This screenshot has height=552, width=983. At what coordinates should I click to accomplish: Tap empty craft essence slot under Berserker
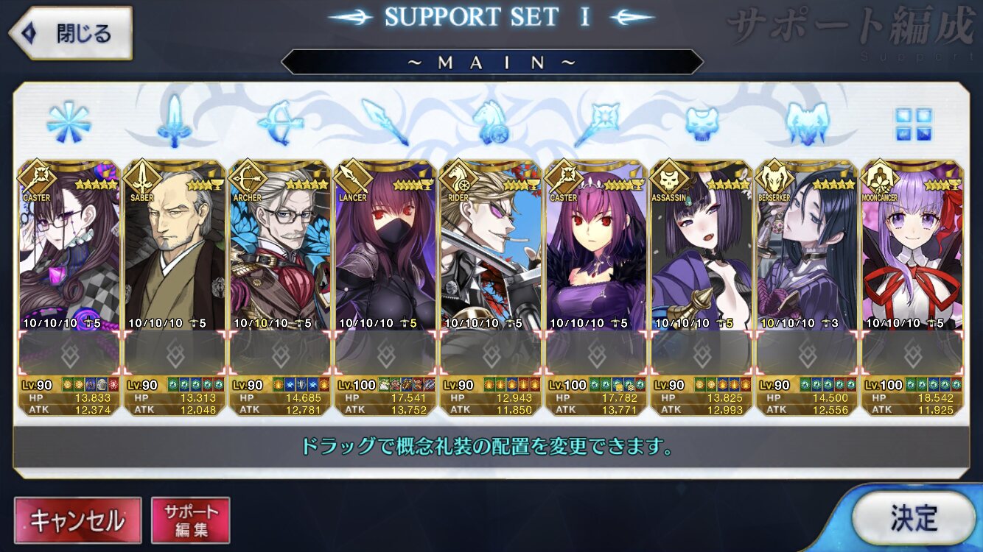(x=808, y=353)
